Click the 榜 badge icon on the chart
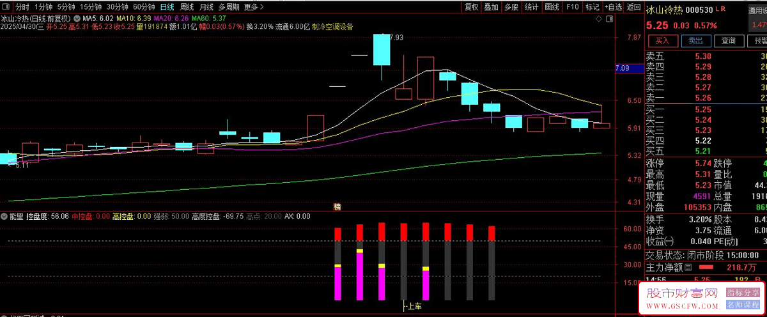Image resolution: width=767 pixels, height=317 pixels. coord(337,207)
